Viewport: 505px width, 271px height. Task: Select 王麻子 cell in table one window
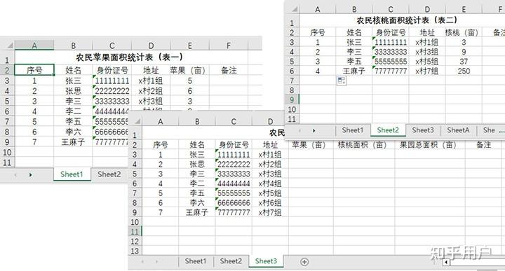[x=73, y=141]
